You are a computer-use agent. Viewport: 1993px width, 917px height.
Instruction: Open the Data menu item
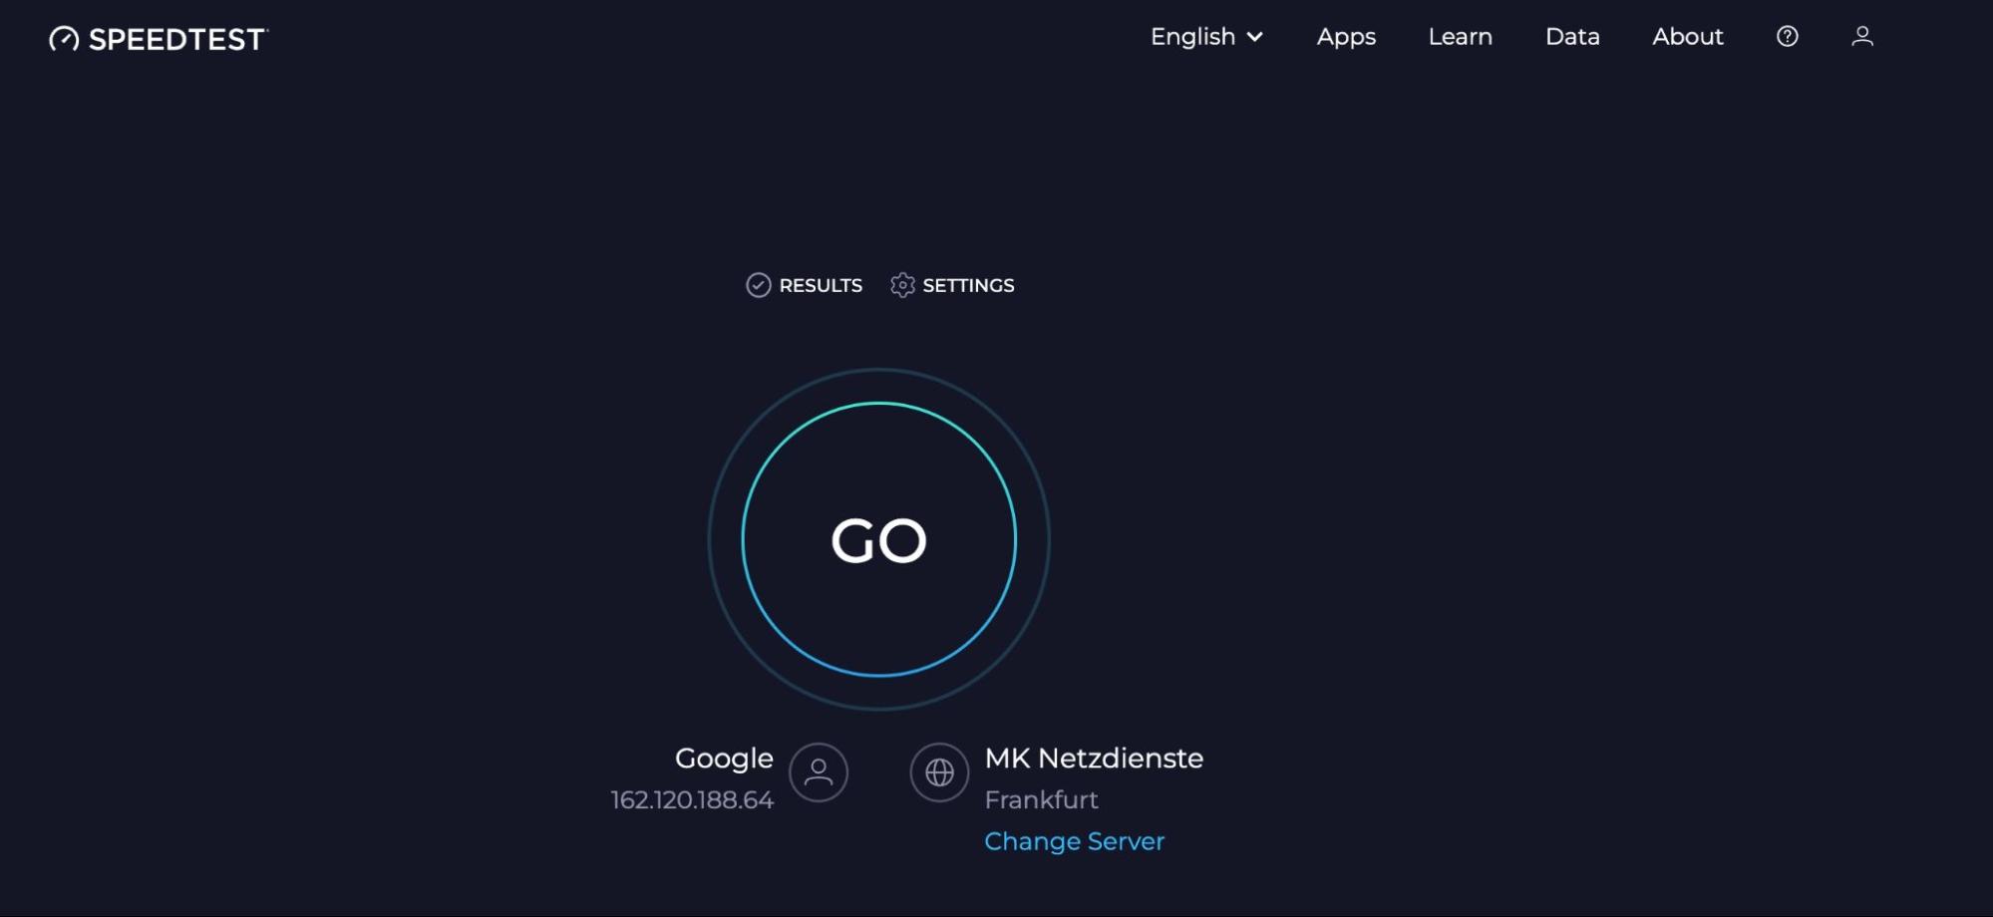click(x=1571, y=37)
